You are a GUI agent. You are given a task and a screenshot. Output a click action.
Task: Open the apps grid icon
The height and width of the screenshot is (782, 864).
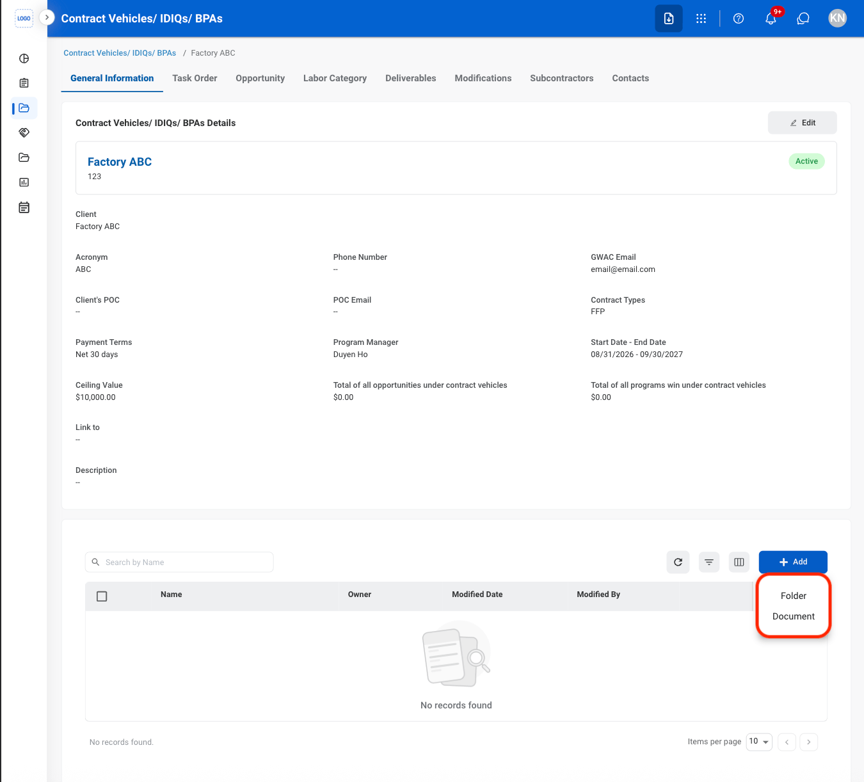point(701,19)
